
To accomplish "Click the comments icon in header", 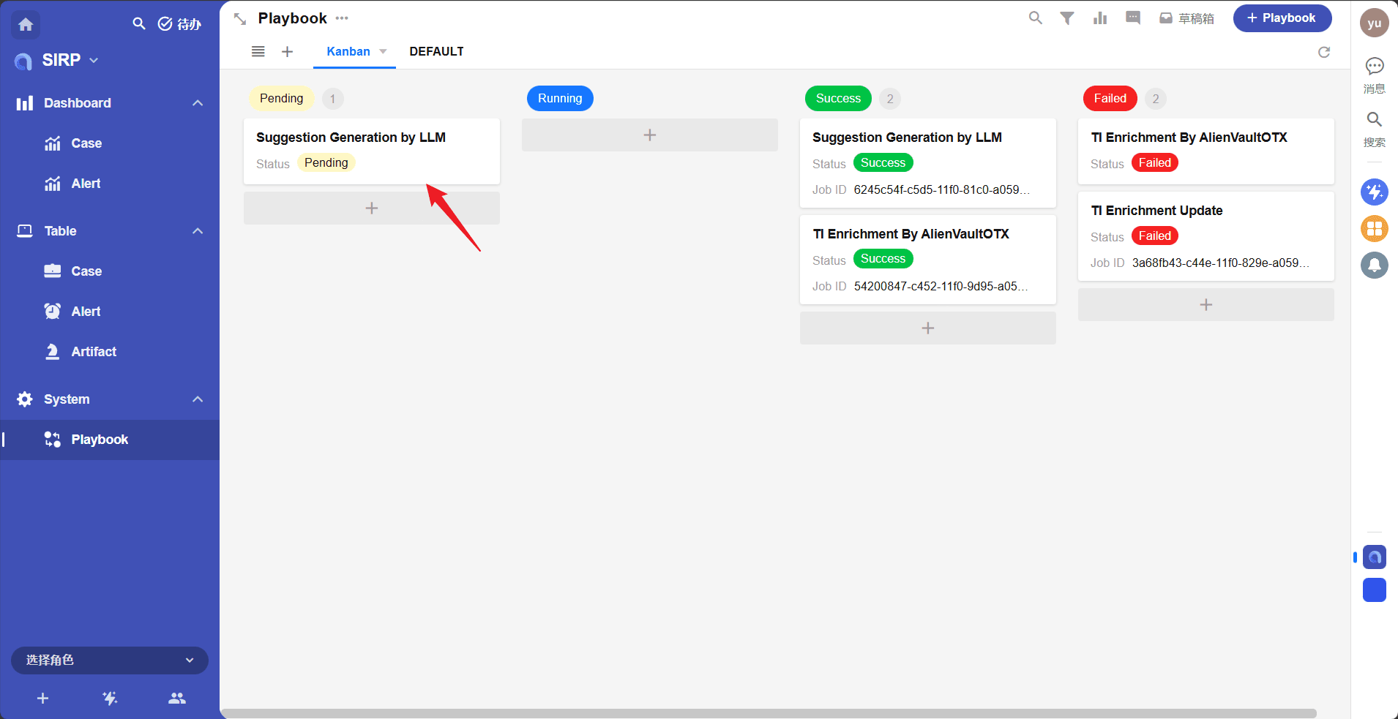I will (1132, 18).
